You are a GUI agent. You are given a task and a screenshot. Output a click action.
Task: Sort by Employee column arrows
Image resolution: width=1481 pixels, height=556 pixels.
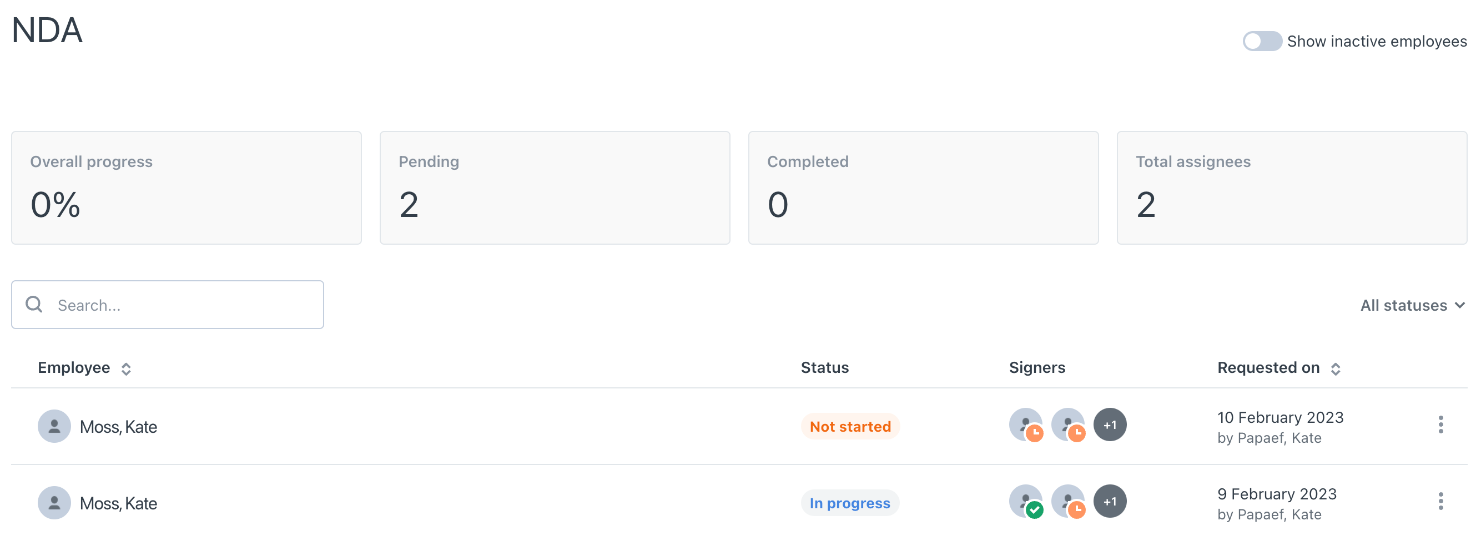126,368
